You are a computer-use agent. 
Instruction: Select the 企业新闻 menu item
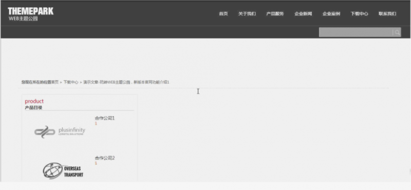303,14
